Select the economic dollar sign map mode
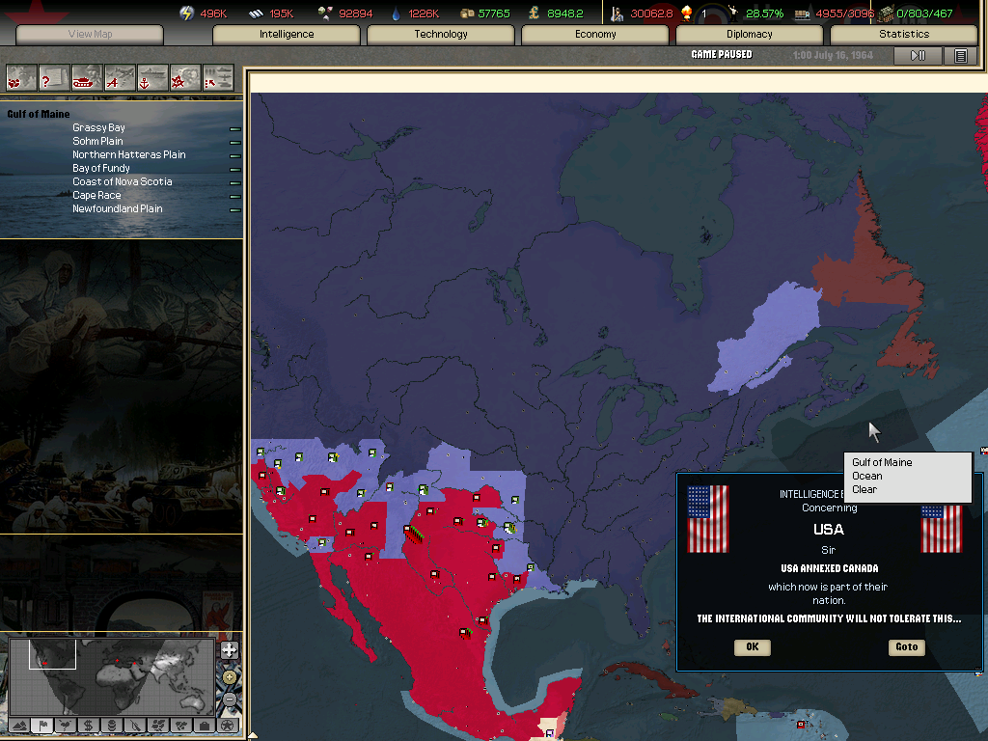The height and width of the screenshot is (741, 988). [88, 725]
